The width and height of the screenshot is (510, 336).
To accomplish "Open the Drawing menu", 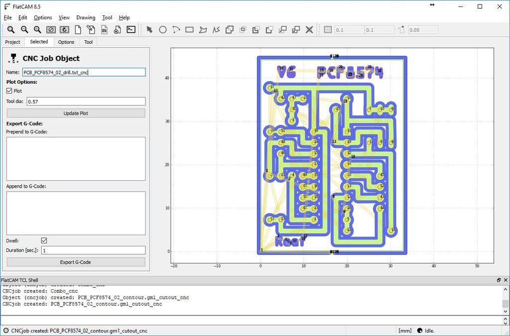I will point(86,17).
